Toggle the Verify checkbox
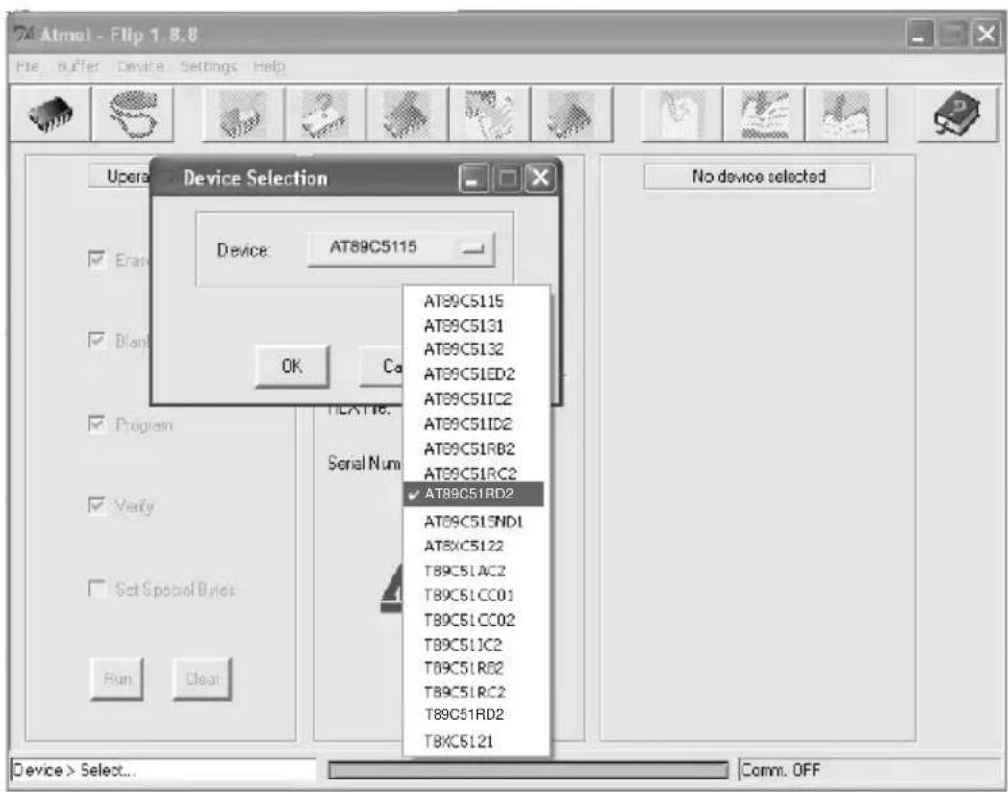The width and height of the screenshot is (1008, 792). pyautogui.click(x=97, y=505)
